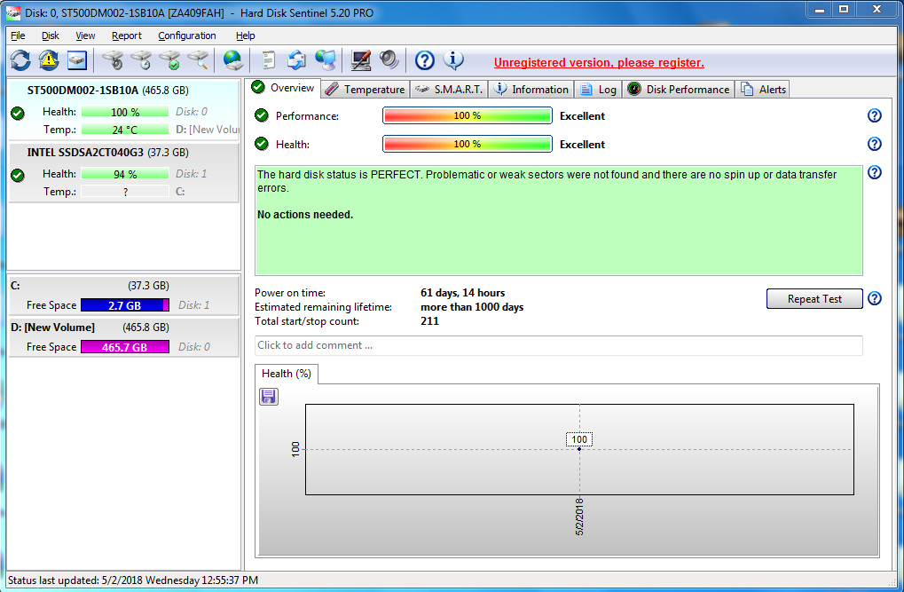
Task: Open the Configuration menu
Action: click(x=186, y=36)
